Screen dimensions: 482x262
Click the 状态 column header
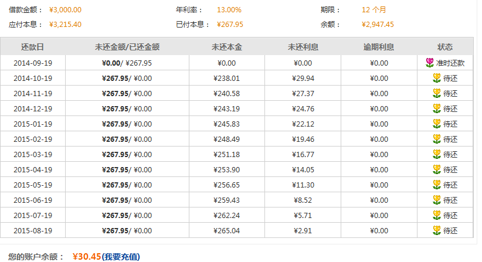[x=445, y=47]
